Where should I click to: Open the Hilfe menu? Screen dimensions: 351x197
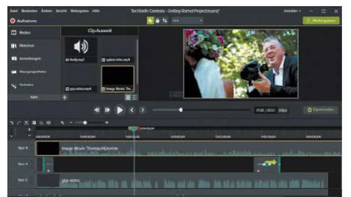click(96, 11)
